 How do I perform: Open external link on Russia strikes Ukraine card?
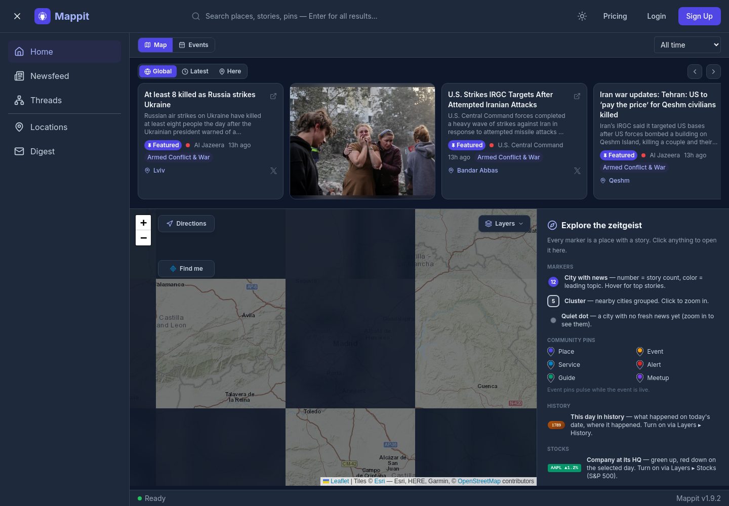pyautogui.click(x=273, y=96)
